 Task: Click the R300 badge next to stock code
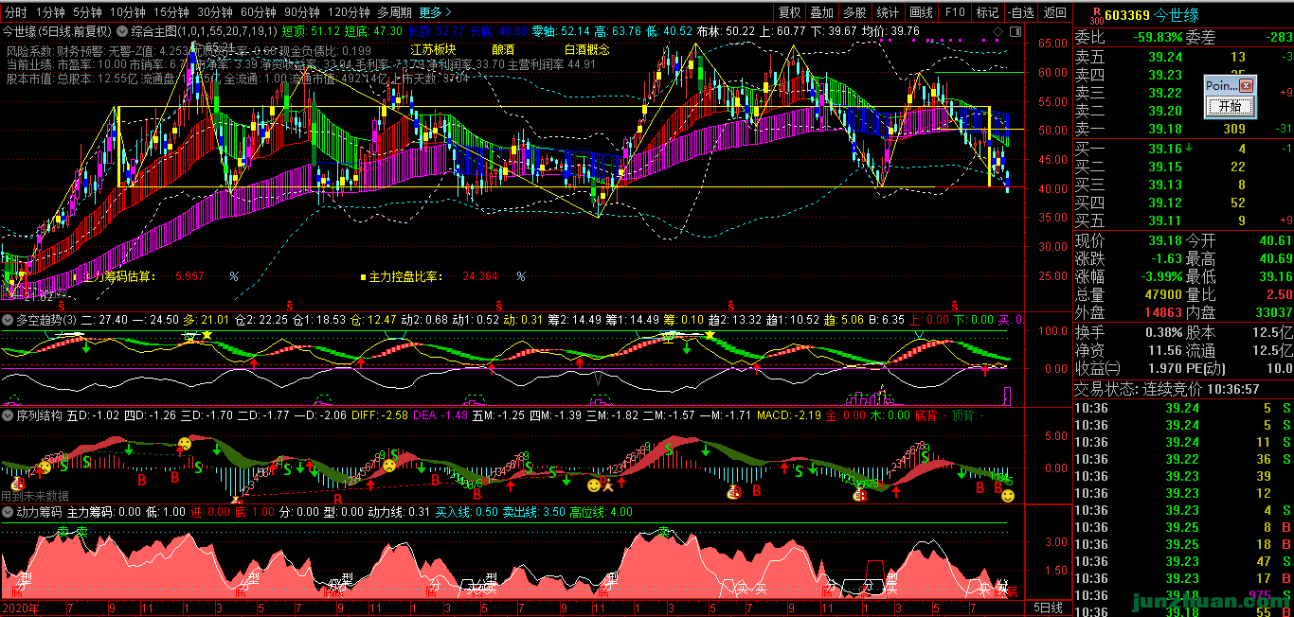click(1095, 14)
